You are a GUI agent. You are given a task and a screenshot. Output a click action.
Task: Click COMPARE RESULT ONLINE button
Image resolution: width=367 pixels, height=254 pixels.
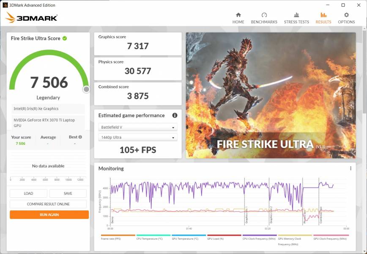click(48, 204)
